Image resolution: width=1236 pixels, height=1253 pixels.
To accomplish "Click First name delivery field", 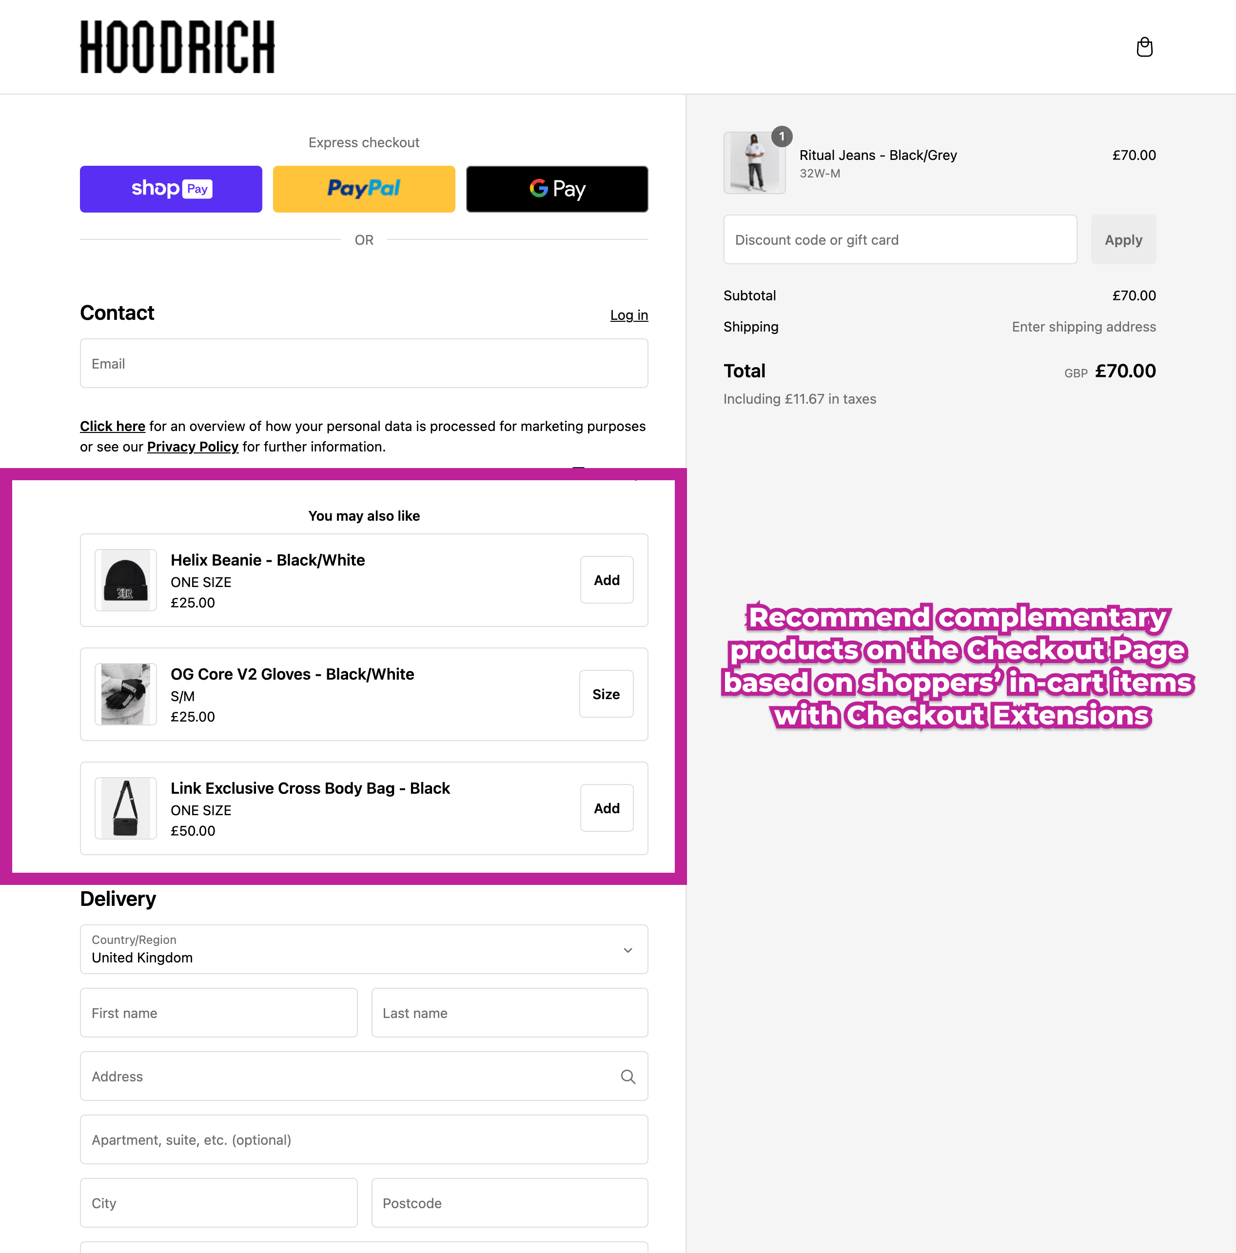I will coord(217,1012).
